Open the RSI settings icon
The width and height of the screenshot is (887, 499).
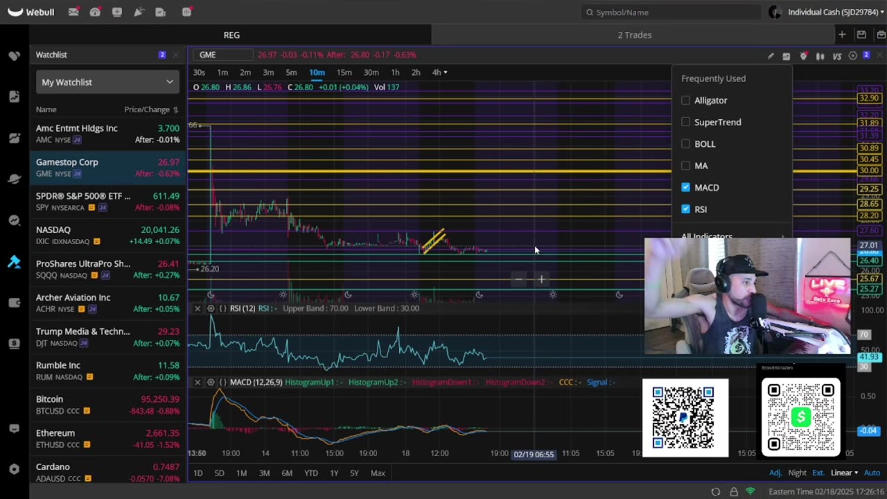coord(211,308)
